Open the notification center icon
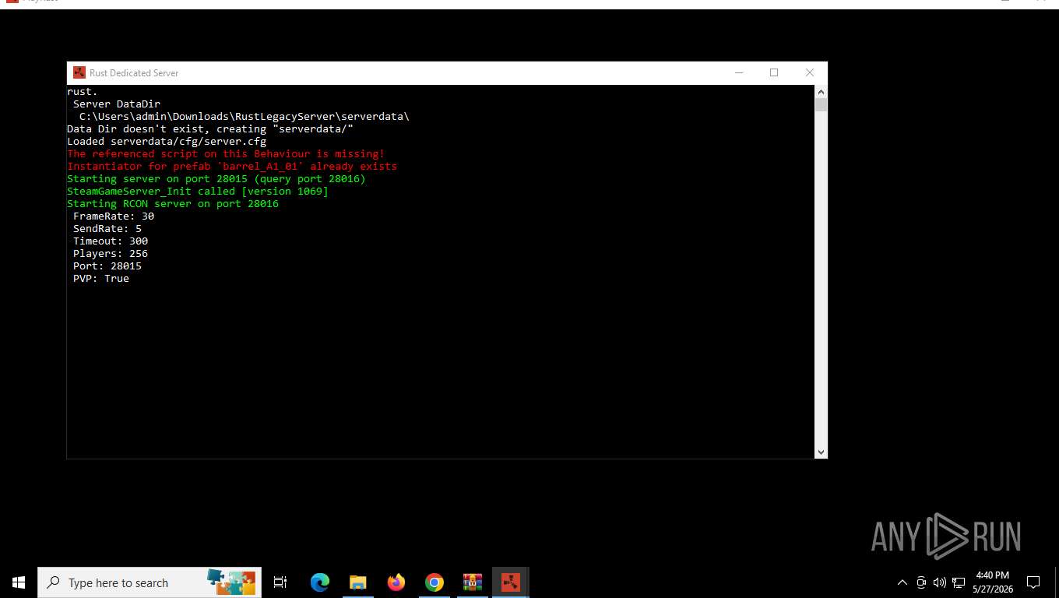Viewport: 1059px width, 598px height. click(1033, 582)
